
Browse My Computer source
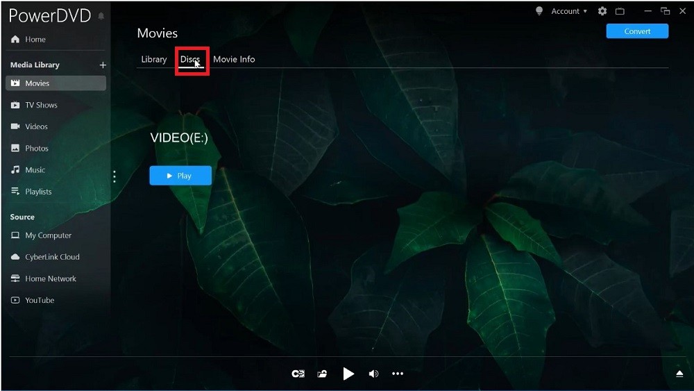(41, 235)
